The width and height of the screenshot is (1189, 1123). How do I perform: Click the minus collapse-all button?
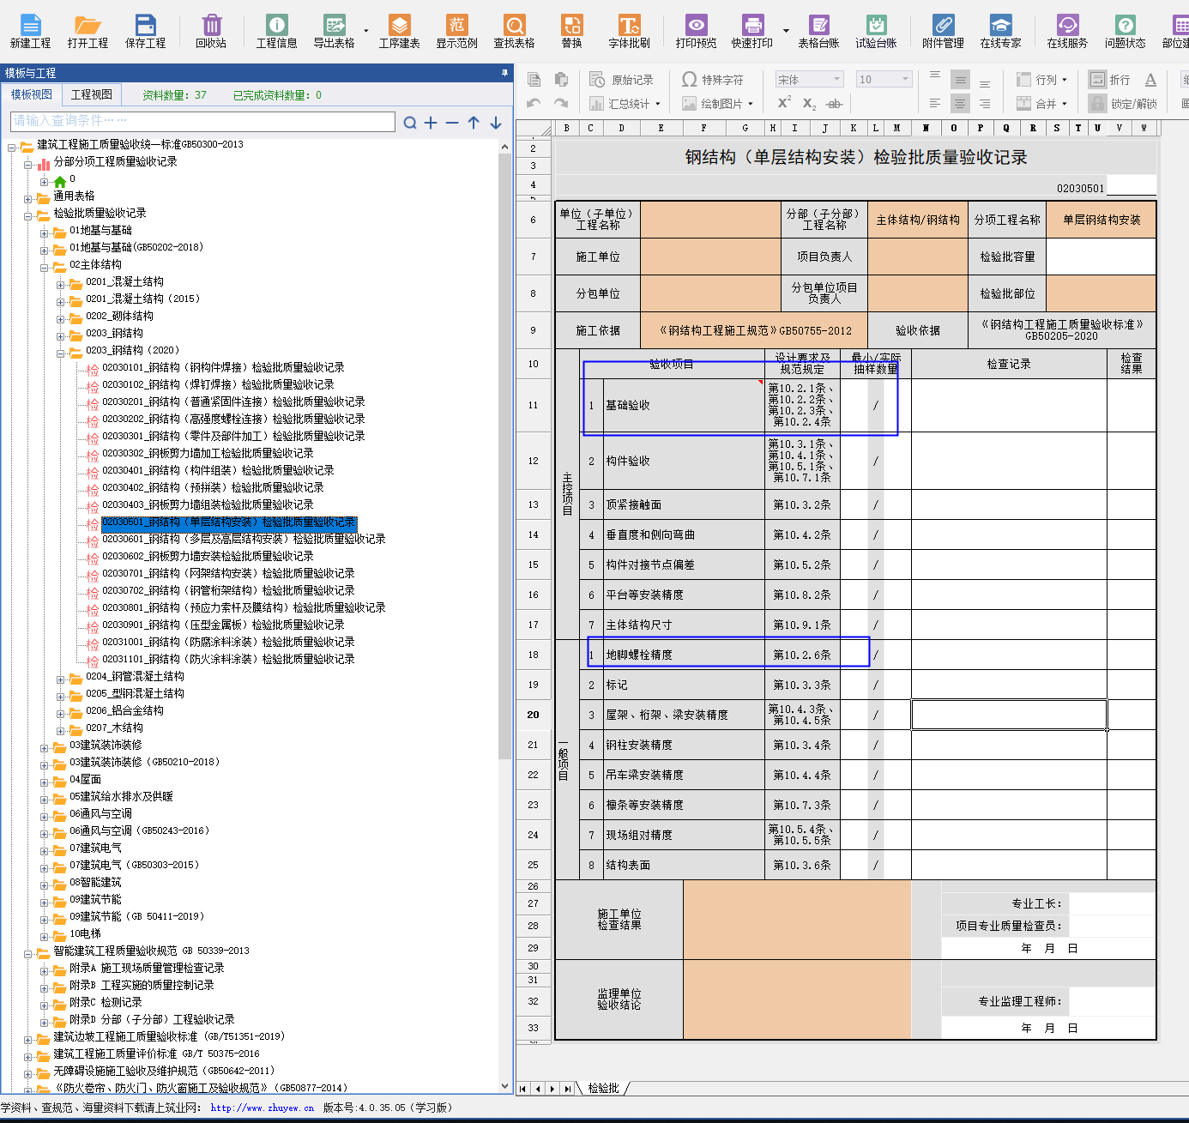[x=452, y=123]
